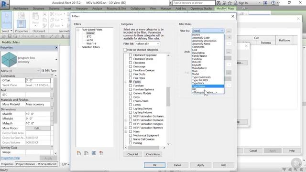This screenshot has height=172, width=306.
Task: Click the Favorites star icon
Action: click(229, 3)
